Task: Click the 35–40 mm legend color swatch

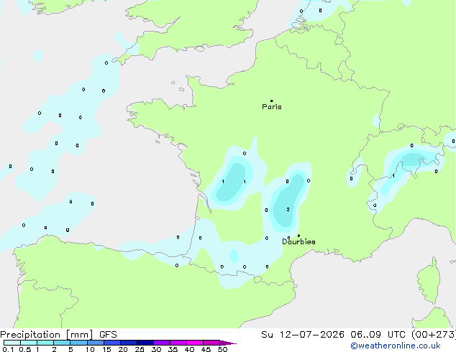Action: pyautogui.click(x=178, y=343)
